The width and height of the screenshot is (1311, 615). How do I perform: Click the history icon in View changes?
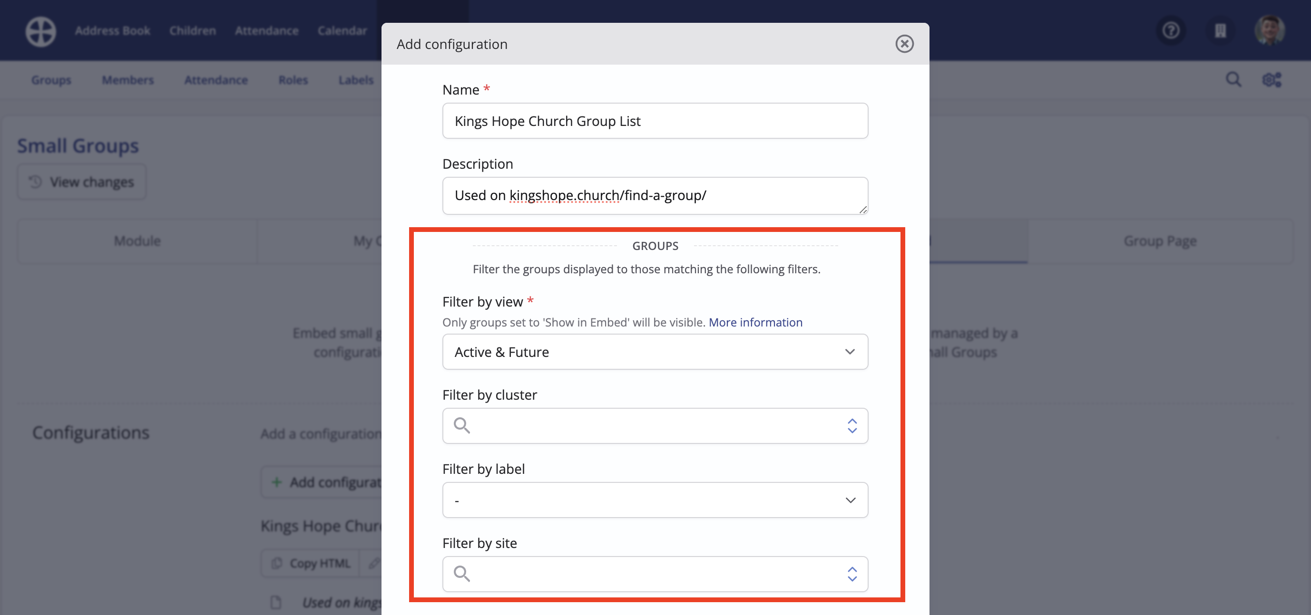(x=35, y=182)
